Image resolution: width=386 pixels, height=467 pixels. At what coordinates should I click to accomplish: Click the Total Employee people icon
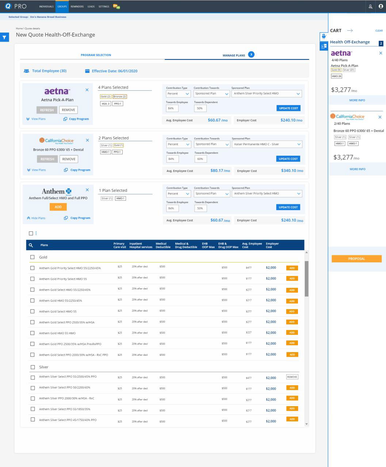tap(26, 71)
